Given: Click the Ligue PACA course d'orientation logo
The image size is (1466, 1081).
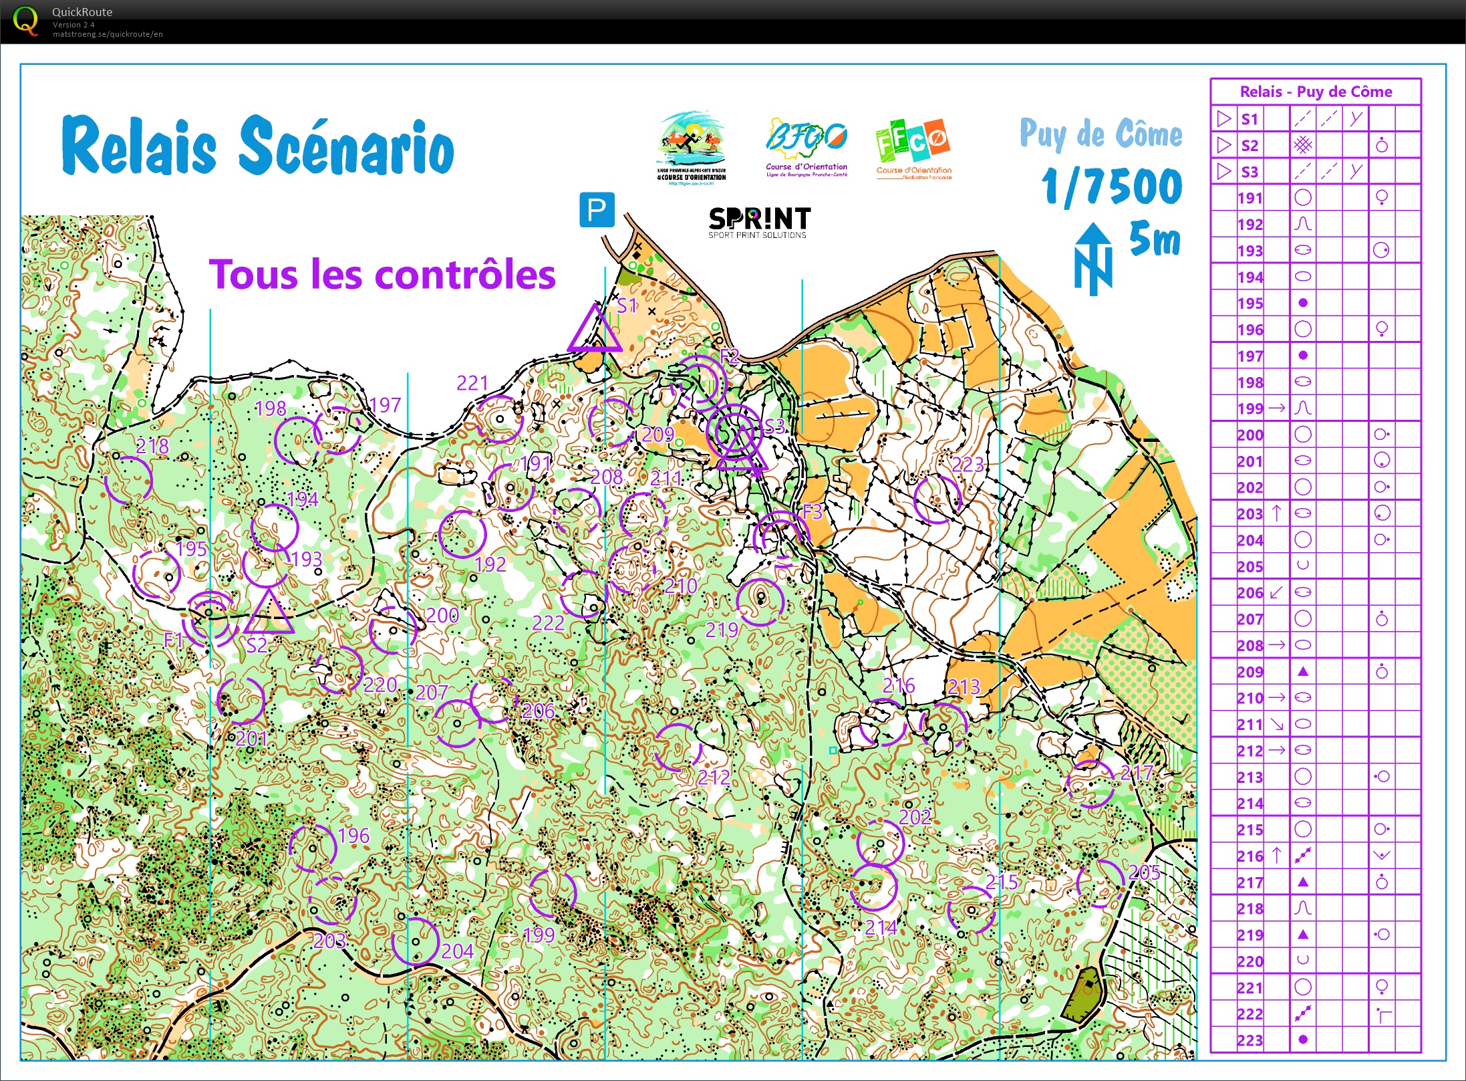Looking at the screenshot, I should [x=692, y=148].
